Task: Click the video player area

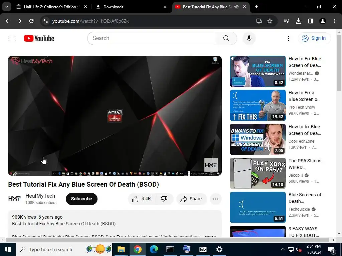Action: tap(115, 115)
